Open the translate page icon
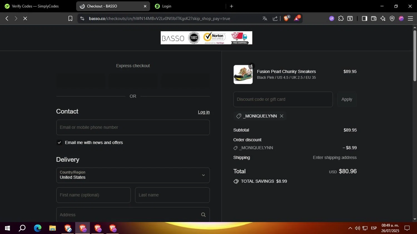The height and width of the screenshot is (234, 417). 265,18
